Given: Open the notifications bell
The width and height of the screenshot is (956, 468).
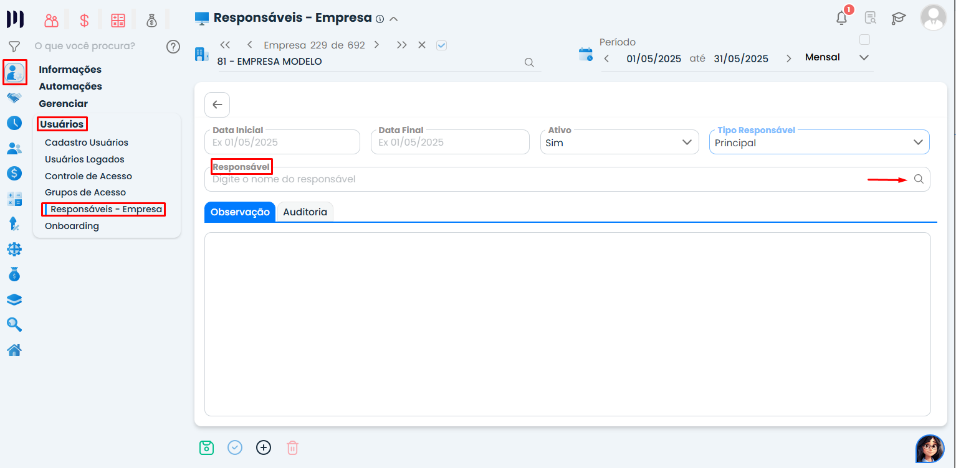Looking at the screenshot, I should coord(841,18).
